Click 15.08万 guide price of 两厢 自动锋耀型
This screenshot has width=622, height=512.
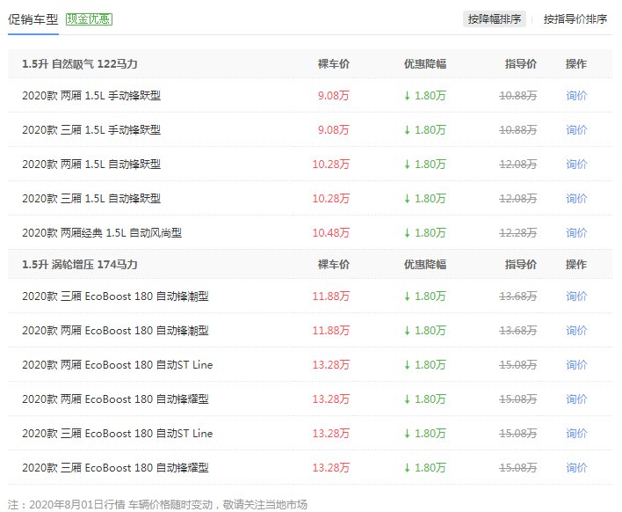coord(517,399)
